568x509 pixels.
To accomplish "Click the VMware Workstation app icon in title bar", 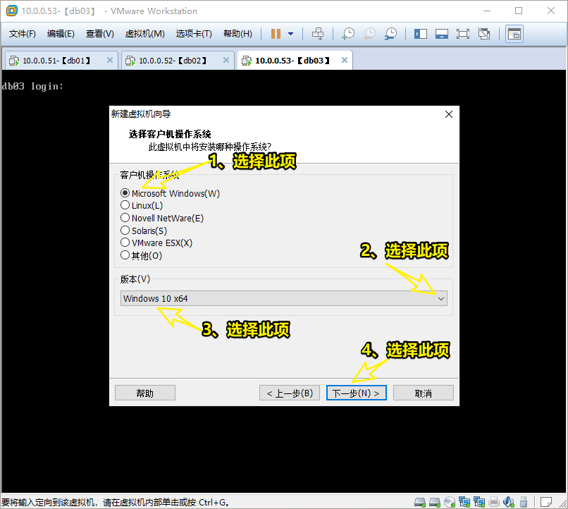I will pos(11,11).
